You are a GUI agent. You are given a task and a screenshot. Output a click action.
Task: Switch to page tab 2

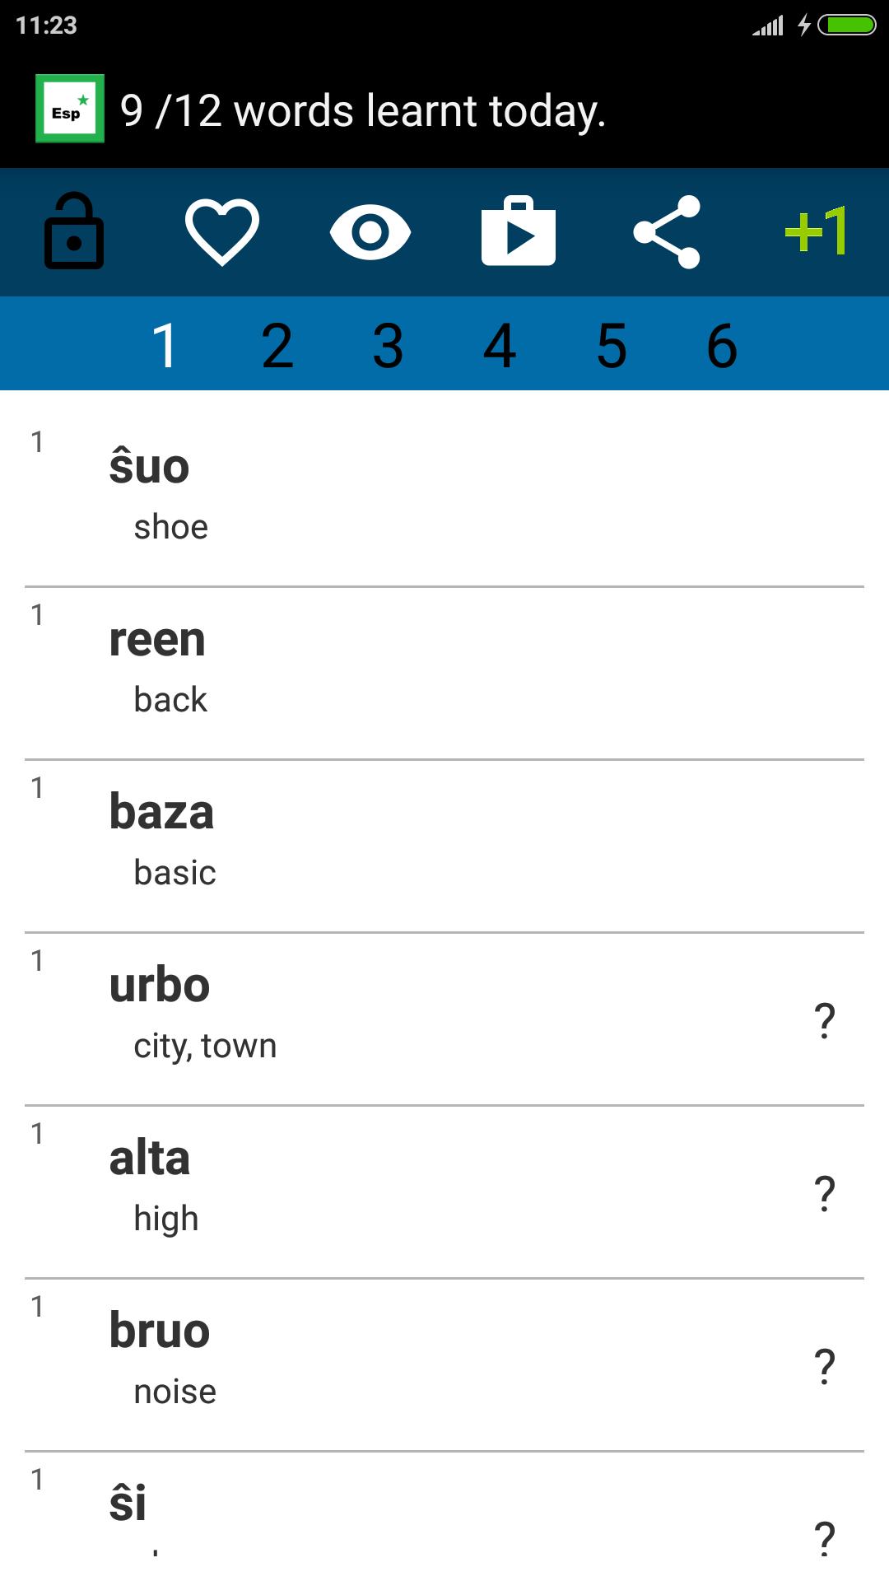277,345
